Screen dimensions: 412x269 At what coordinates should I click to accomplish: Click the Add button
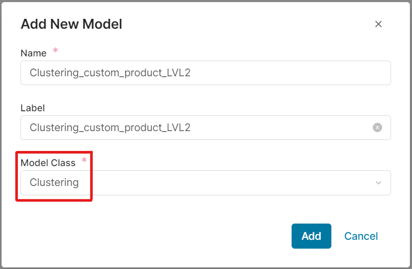click(x=311, y=236)
